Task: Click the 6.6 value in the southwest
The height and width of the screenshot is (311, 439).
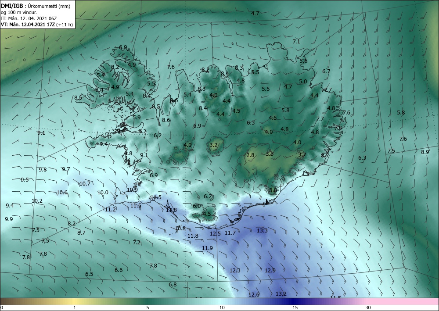Action: tap(119, 270)
